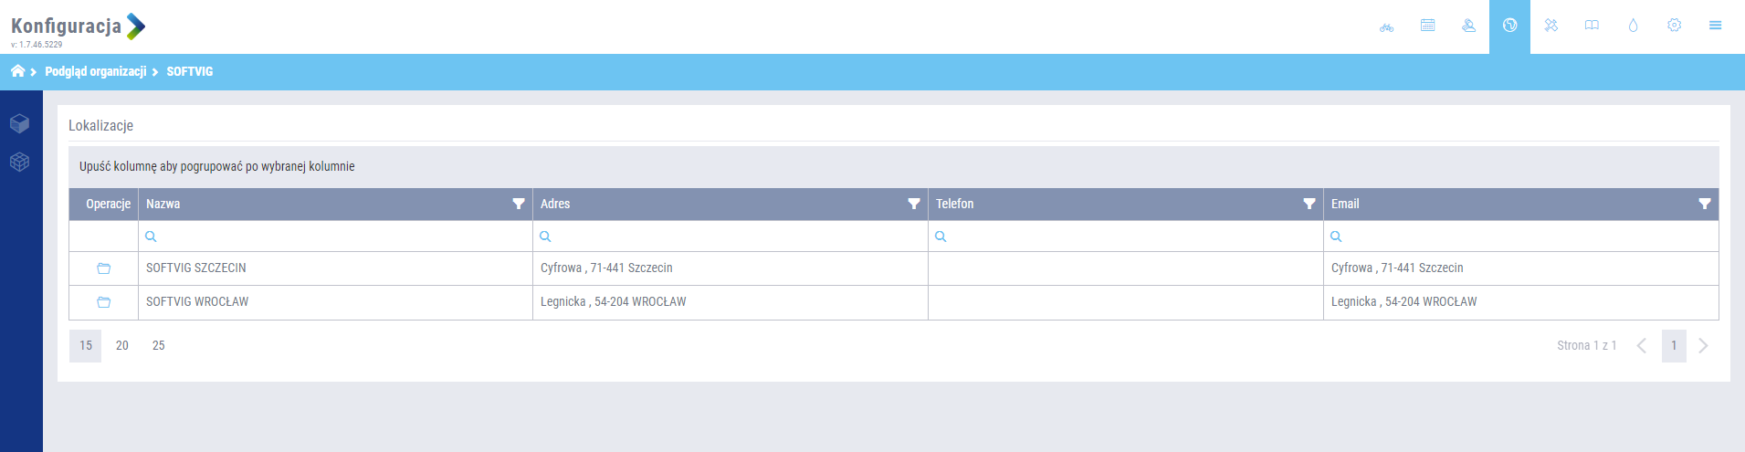Open the bicycle icon module in top bar
Screen dimensions: 1745x452
(x=1386, y=26)
